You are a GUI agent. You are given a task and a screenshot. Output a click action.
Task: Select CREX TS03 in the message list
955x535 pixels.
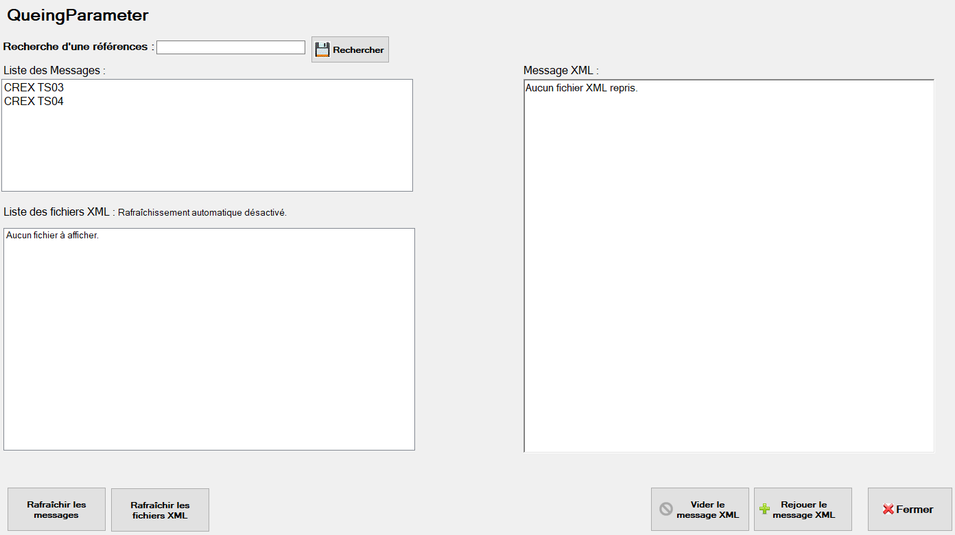click(x=34, y=88)
